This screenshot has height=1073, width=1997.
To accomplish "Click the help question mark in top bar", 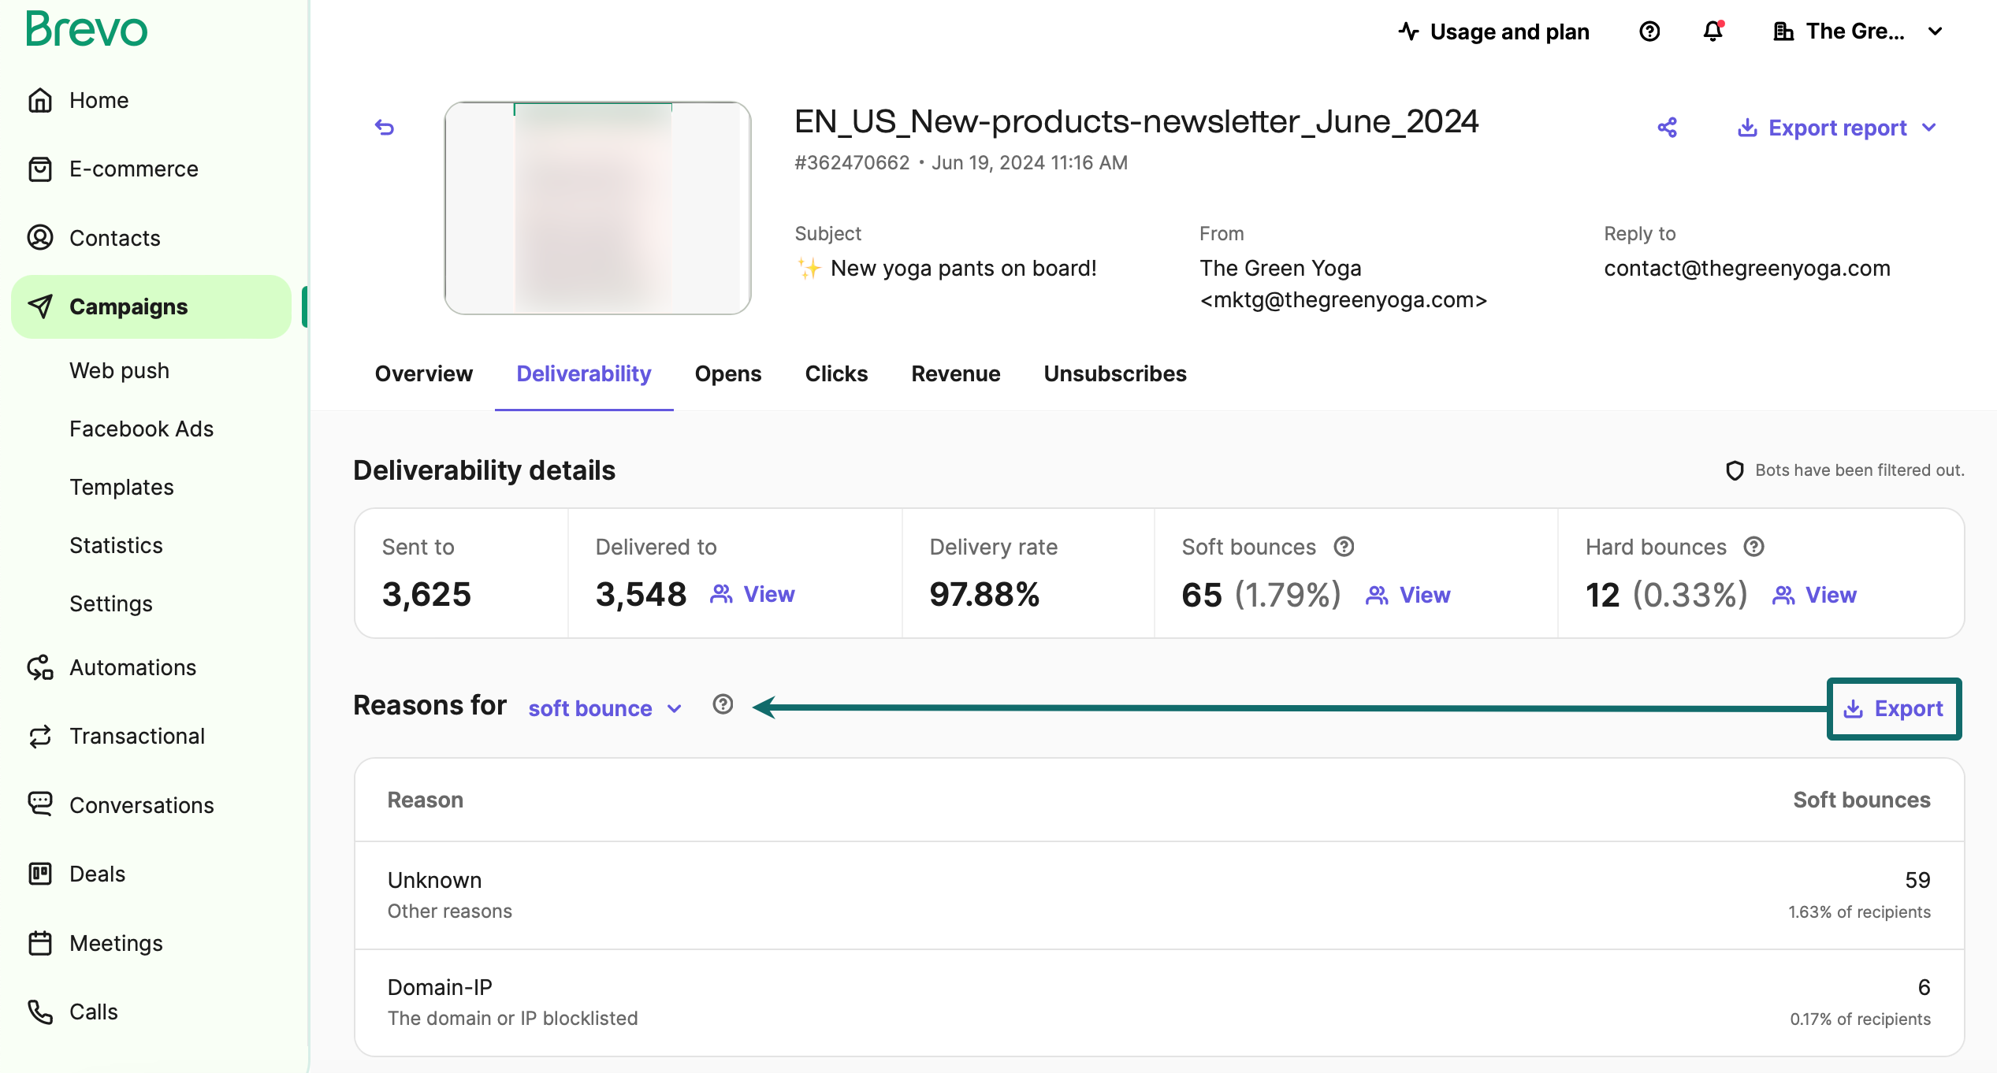I will tap(1649, 32).
